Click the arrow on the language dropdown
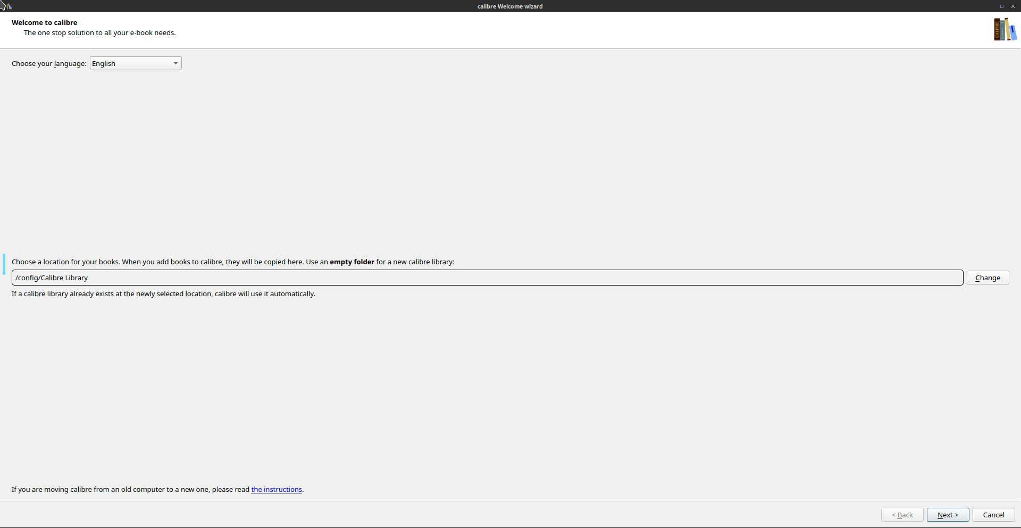Viewport: 1021px width, 528px height. (x=175, y=63)
